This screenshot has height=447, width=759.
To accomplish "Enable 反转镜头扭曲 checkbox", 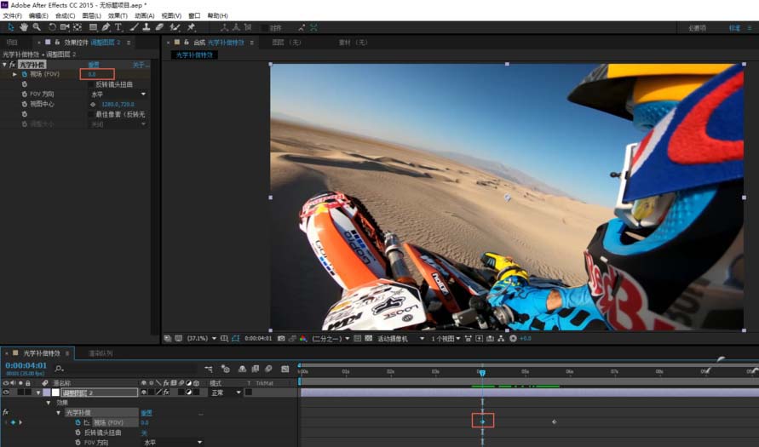I will click(90, 84).
